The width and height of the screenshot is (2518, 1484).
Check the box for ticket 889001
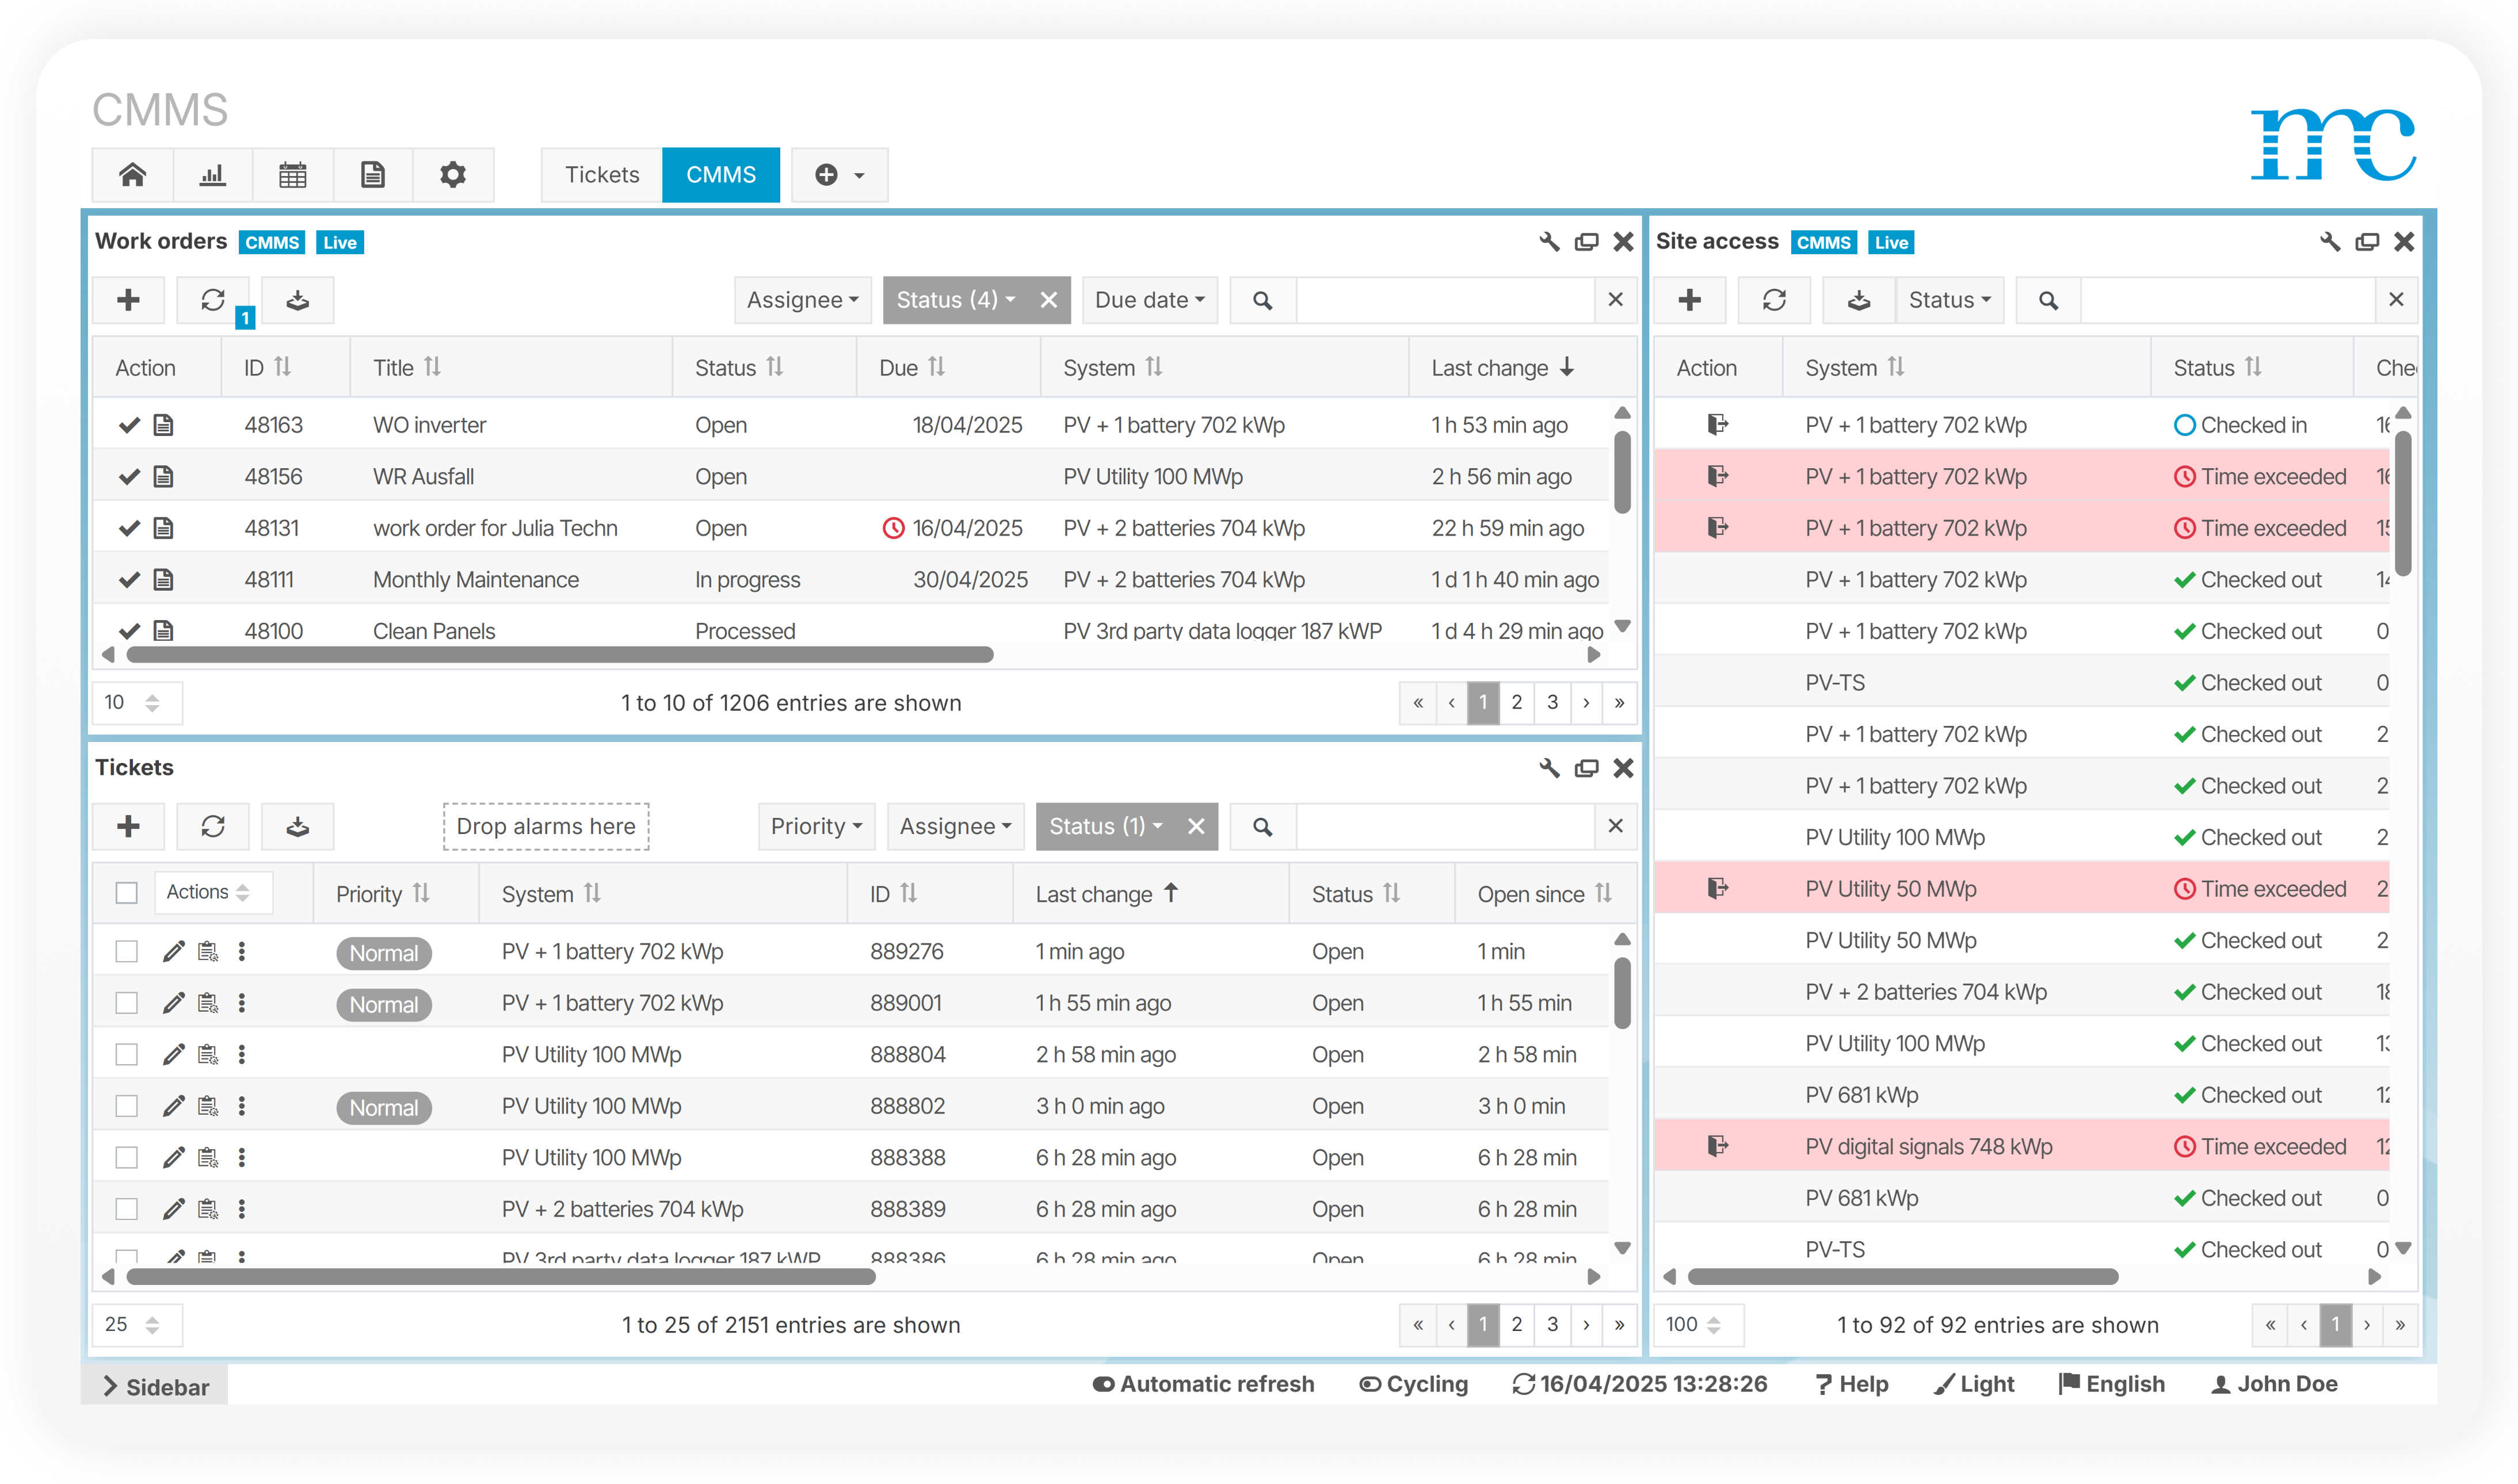click(126, 1003)
